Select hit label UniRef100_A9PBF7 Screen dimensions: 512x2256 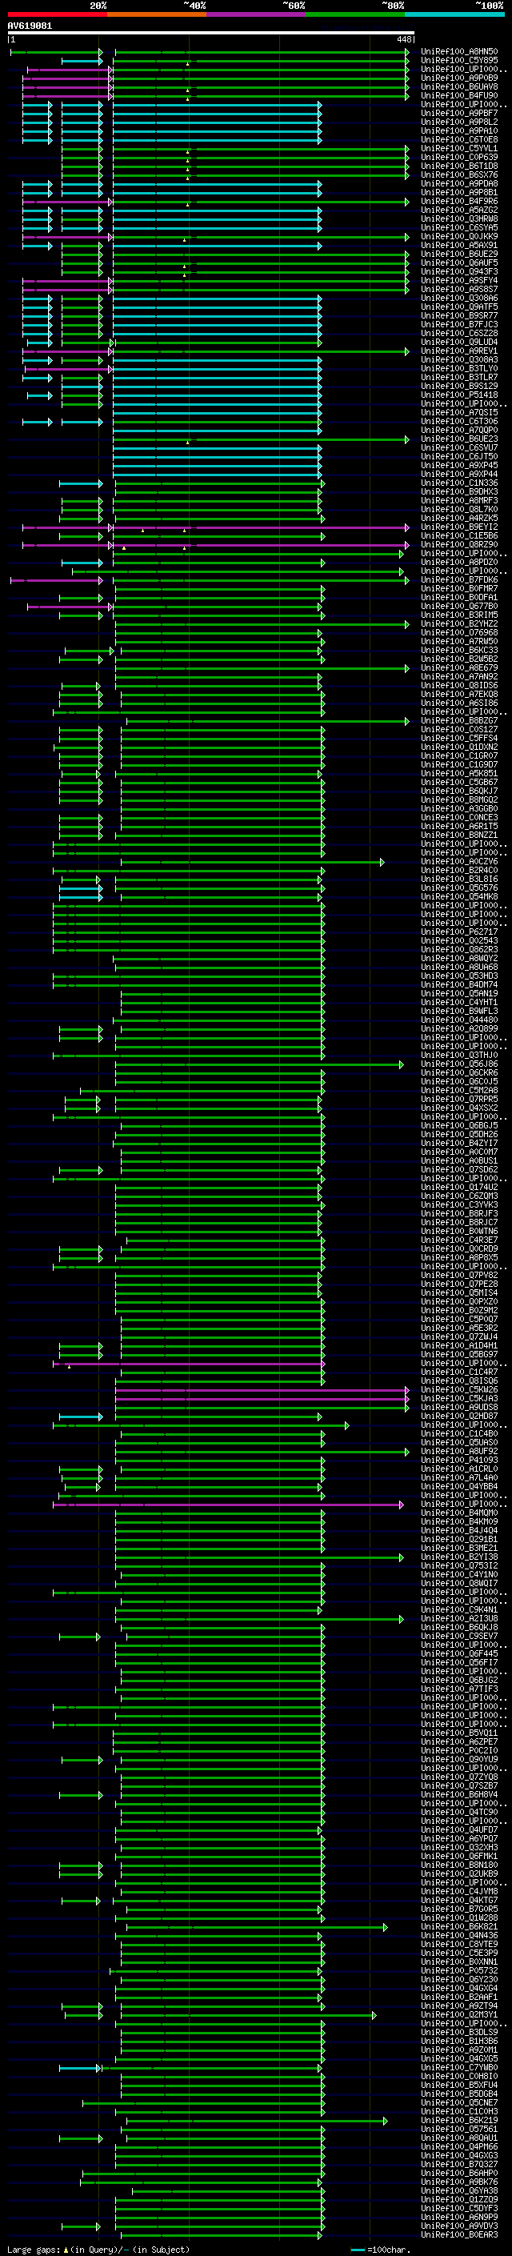(459, 113)
